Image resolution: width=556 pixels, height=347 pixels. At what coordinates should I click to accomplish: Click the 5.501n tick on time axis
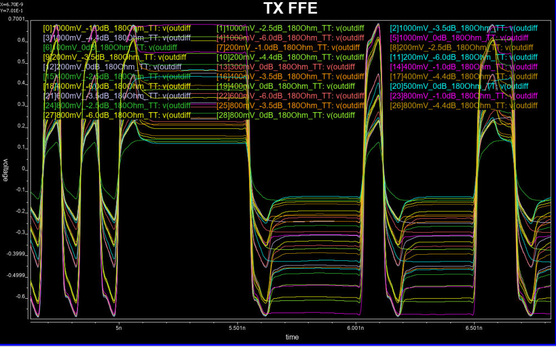237,328
